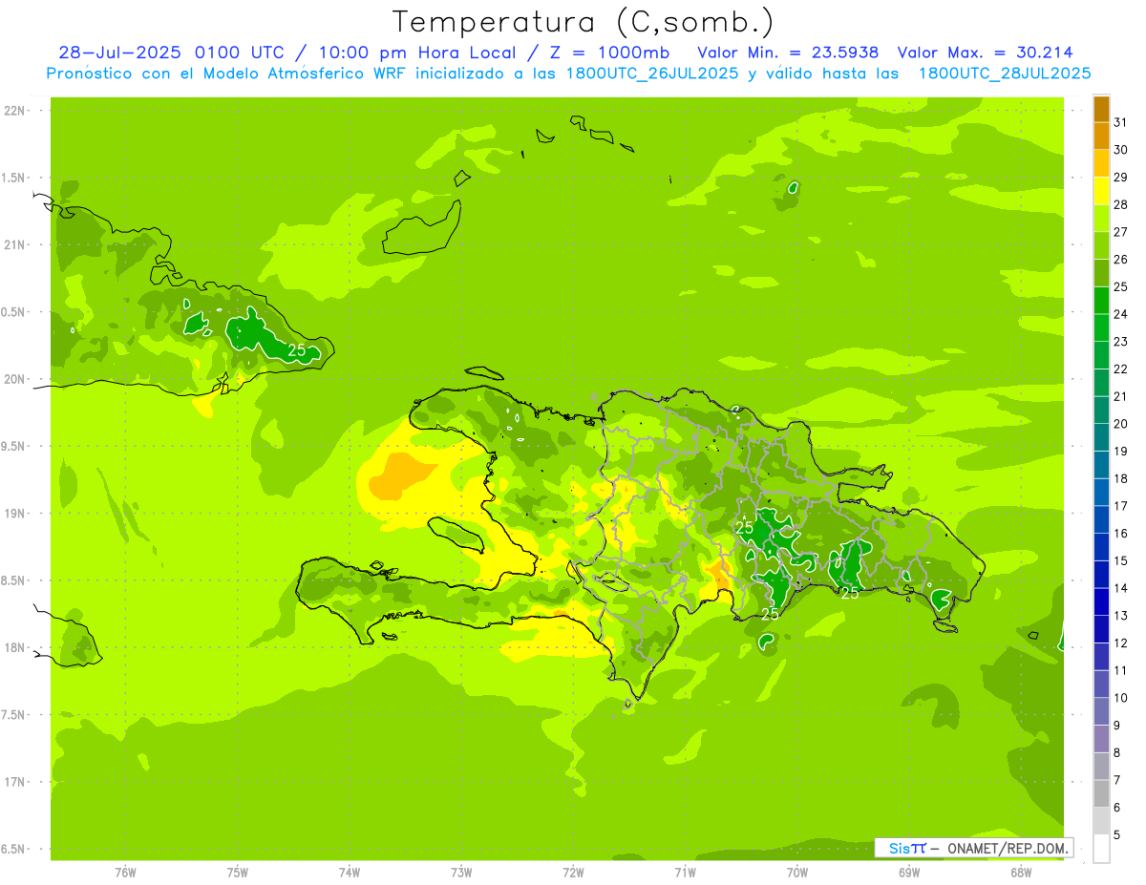The width and height of the screenshot is (1146, 885).
Task: Click the '8.5N' latitude axis label
Action: click(14, 580)
